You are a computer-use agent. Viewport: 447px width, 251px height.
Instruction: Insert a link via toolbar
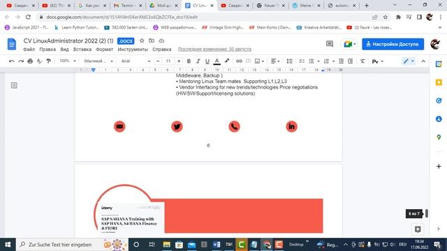(239, 61)
